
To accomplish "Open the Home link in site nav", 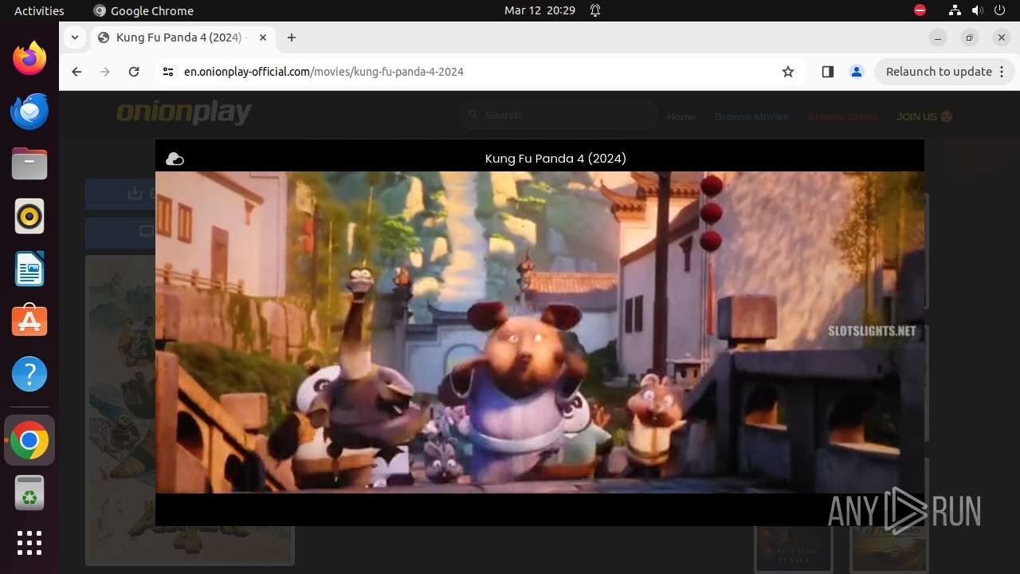I will tap(681, 116).
